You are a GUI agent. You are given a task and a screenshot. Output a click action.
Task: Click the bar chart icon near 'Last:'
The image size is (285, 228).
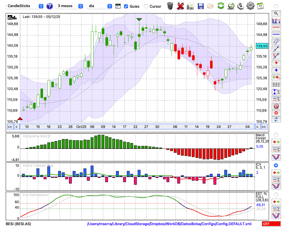[x=12, y=17]
